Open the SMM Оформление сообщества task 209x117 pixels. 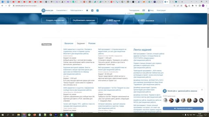pyautogui.click(x=78, y=89)
